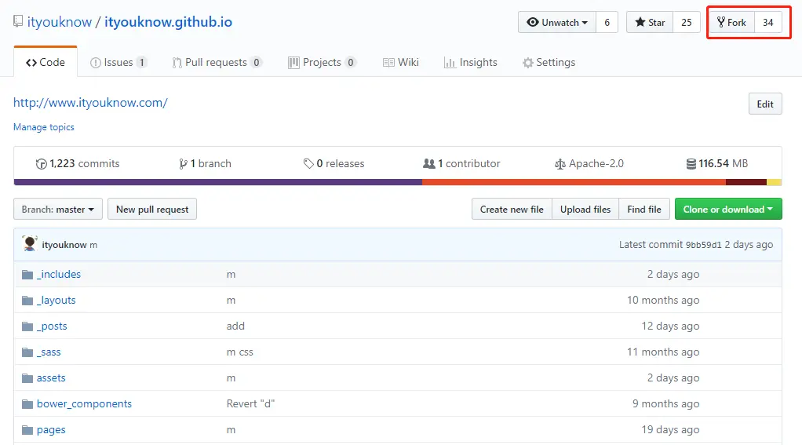Click the database icon by 116.54 MB
The height and width of the screenshot is (445, 802).
tap(691, 164)
